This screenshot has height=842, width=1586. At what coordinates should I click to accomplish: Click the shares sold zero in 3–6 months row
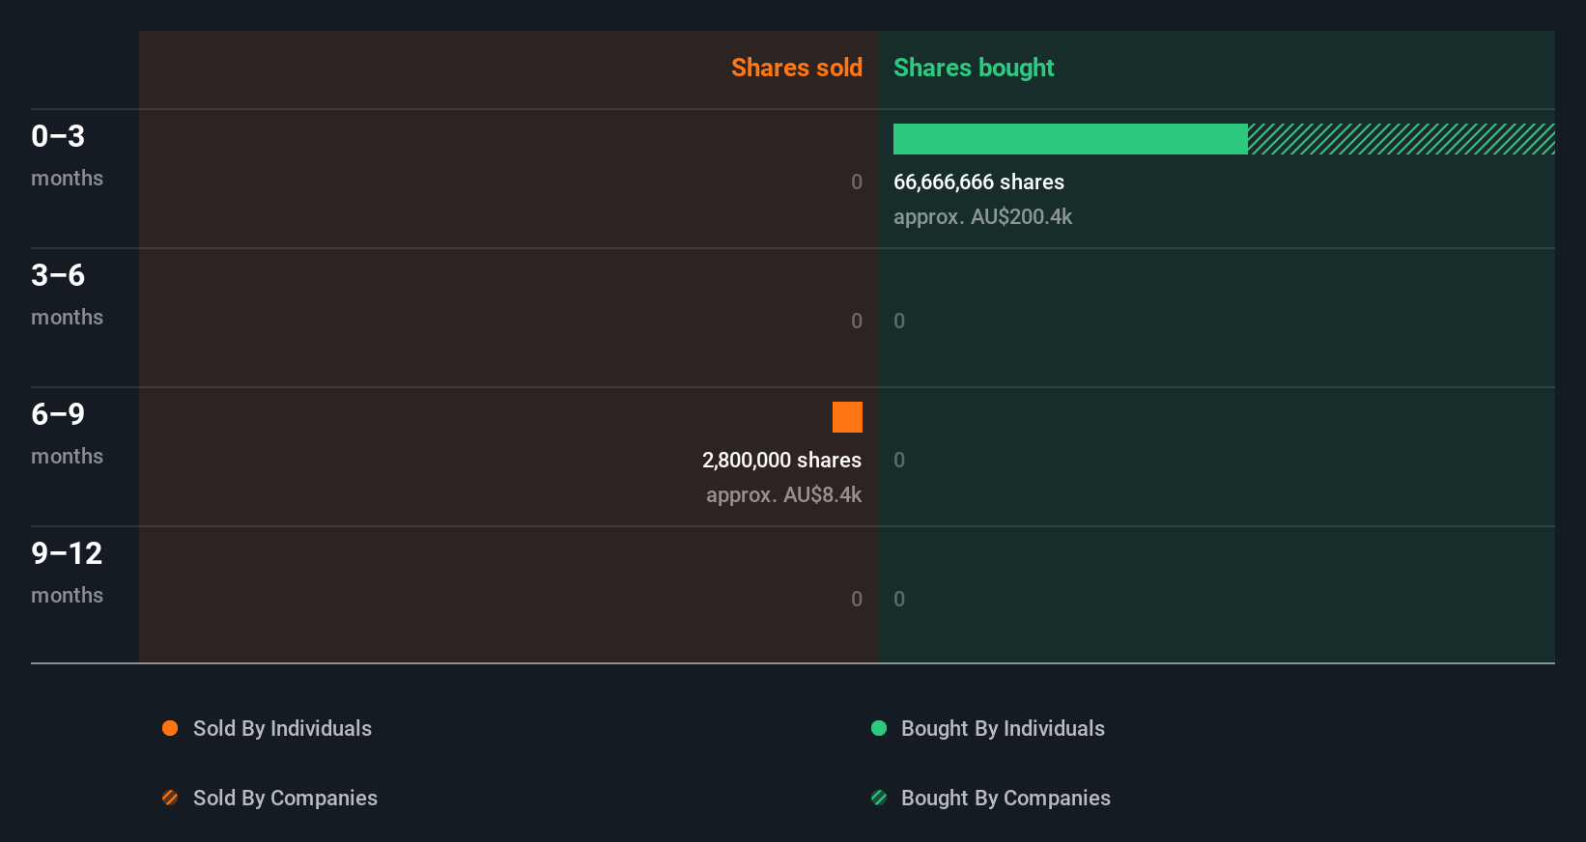click(x=857, y=322)
